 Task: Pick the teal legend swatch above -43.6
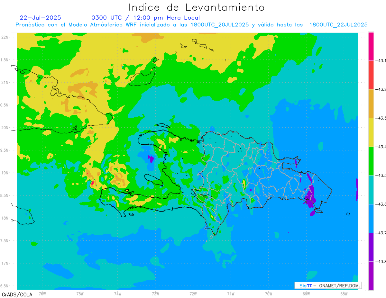tap(371, 190)
